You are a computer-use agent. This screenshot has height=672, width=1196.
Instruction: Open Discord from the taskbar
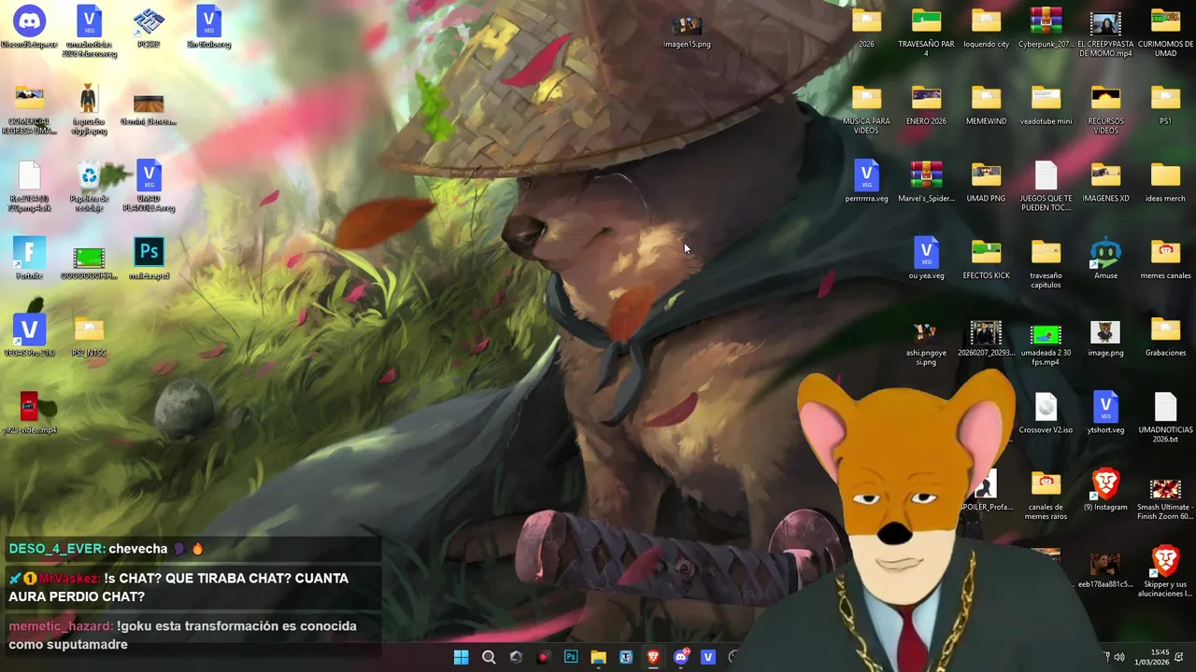click(x=681, y=657)
